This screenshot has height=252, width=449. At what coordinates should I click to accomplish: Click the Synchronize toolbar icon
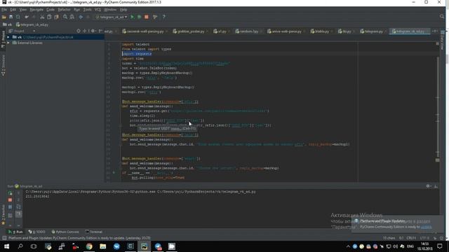coord(18,17)
